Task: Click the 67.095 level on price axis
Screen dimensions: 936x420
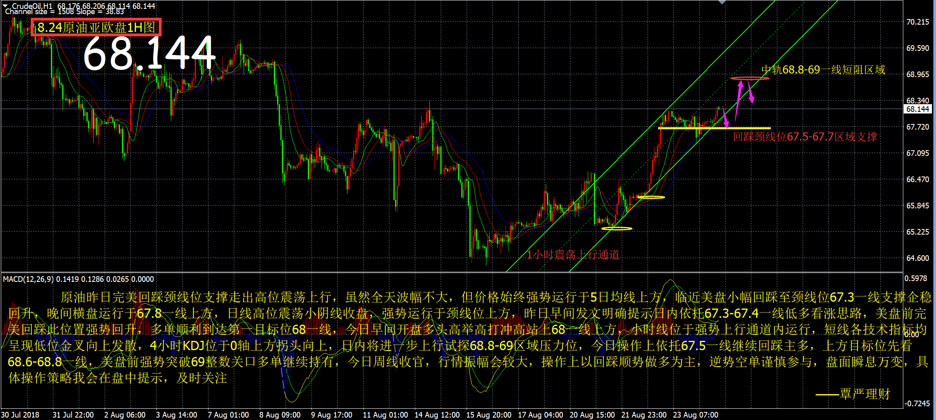Action: click(x=918, y=153)
